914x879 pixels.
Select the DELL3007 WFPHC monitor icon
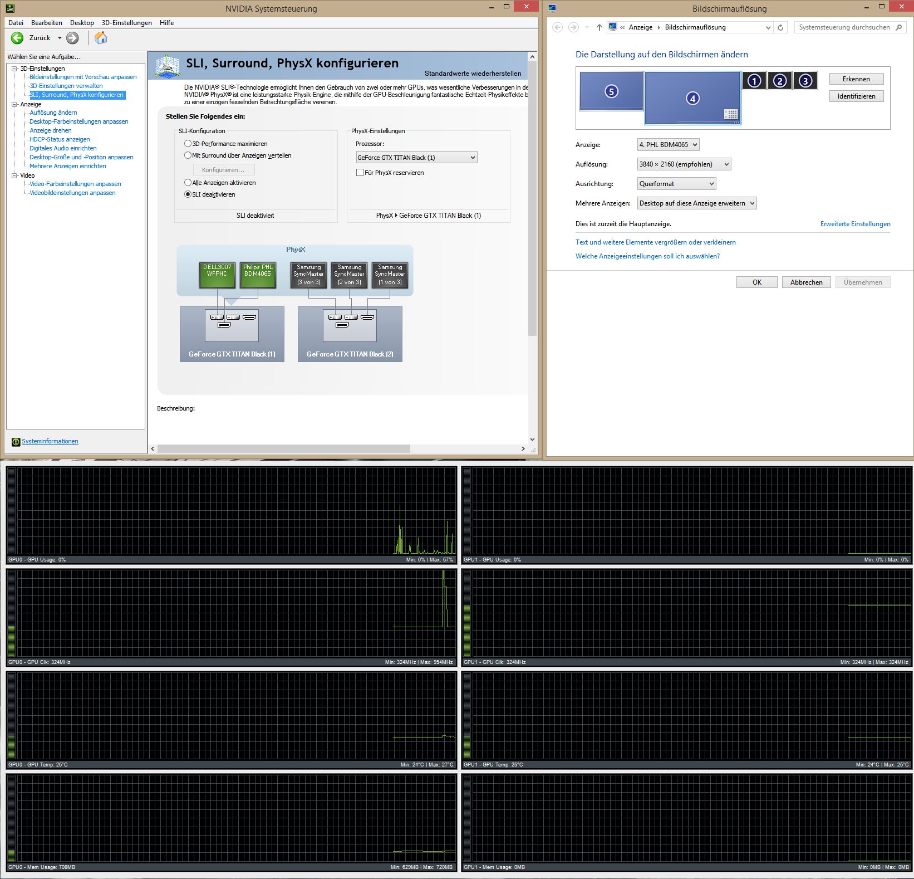[217, 275]
